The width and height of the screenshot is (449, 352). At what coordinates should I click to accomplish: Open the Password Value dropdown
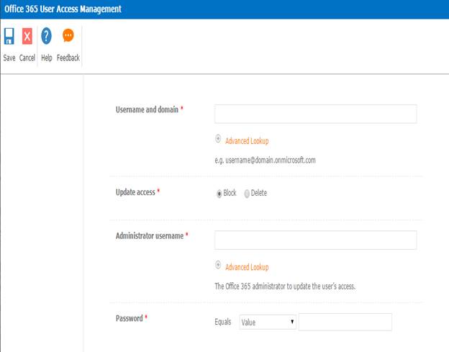(268, 322)
